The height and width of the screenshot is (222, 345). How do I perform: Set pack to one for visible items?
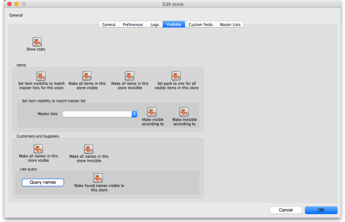176,76
